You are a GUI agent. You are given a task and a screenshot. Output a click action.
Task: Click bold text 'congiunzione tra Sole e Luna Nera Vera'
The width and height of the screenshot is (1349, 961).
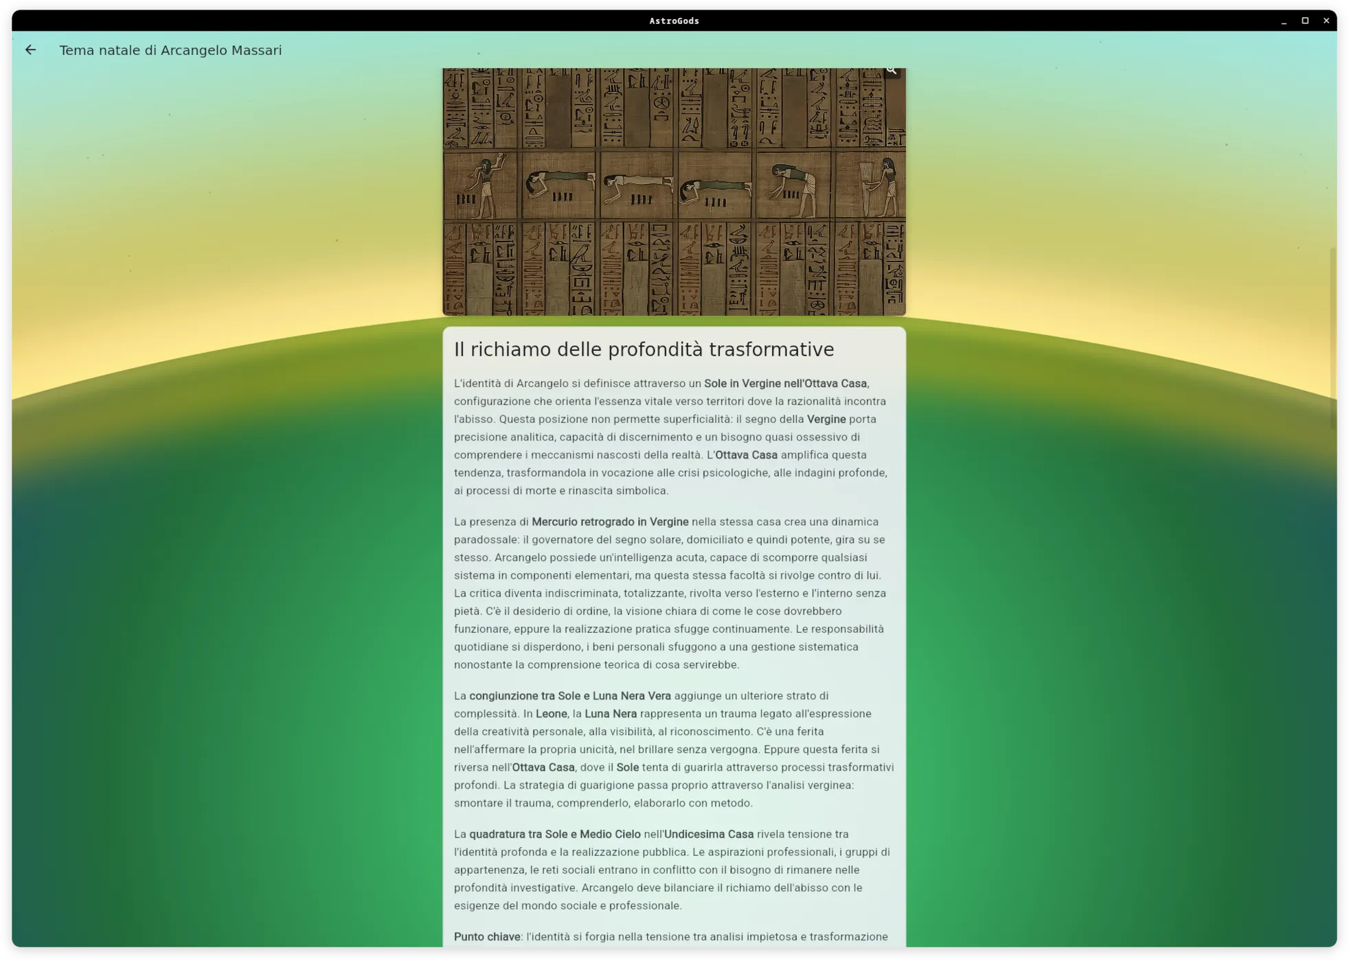[570, 695]
